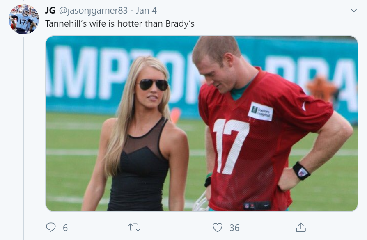367x240 pixels.
Task: Open the Jan 4 timestamp permalink
Action: click(146, 11)
